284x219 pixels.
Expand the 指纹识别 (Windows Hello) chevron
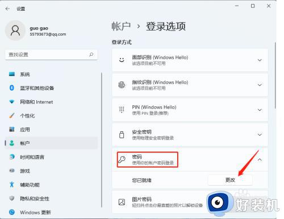pyautogui.click(x=260, y=85)
